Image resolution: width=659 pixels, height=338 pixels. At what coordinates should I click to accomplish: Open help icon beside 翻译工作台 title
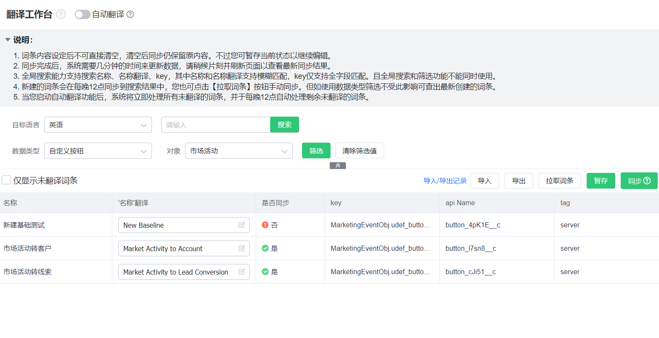coord(61,14)
